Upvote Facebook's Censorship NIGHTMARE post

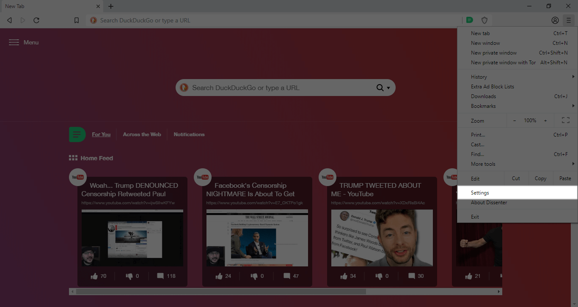pos(219,276)
